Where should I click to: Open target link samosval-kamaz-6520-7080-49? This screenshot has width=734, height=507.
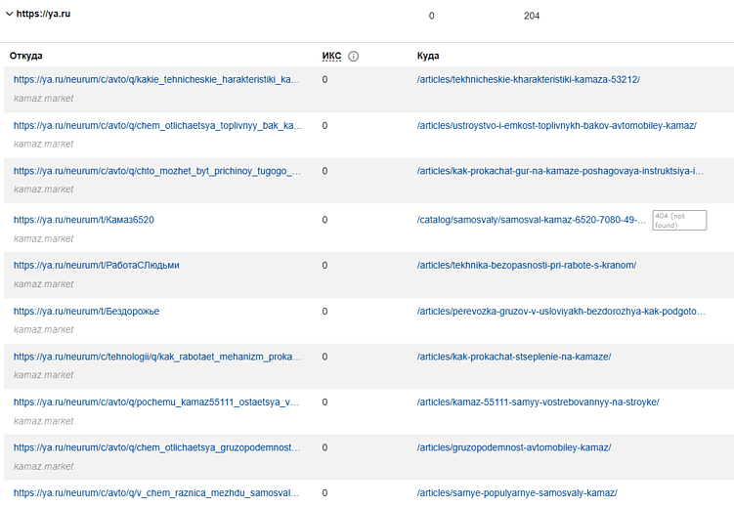coord(532,220)
